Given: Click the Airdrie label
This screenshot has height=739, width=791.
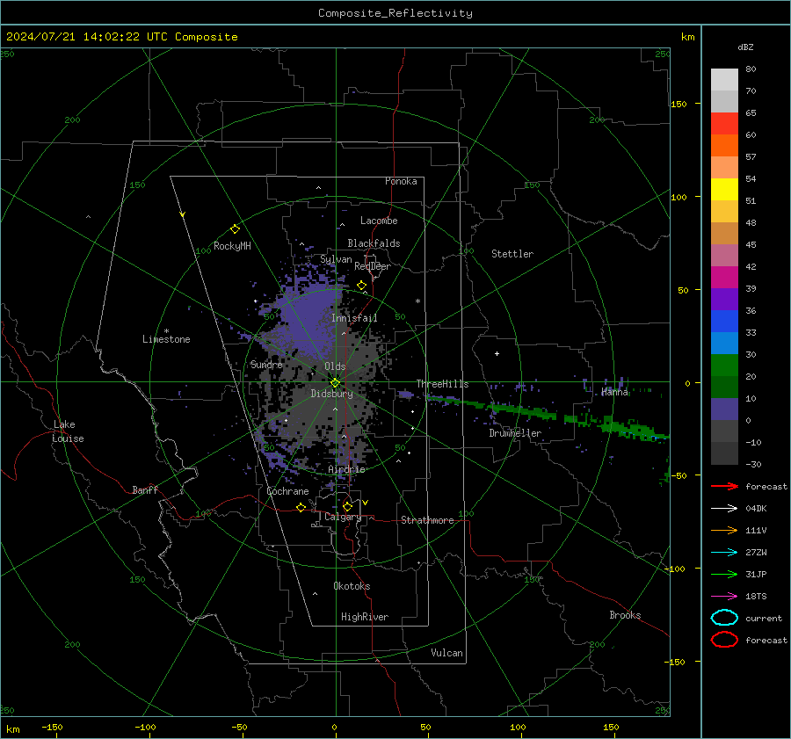Looking at the screenshot, I should (x=346, y=469).
